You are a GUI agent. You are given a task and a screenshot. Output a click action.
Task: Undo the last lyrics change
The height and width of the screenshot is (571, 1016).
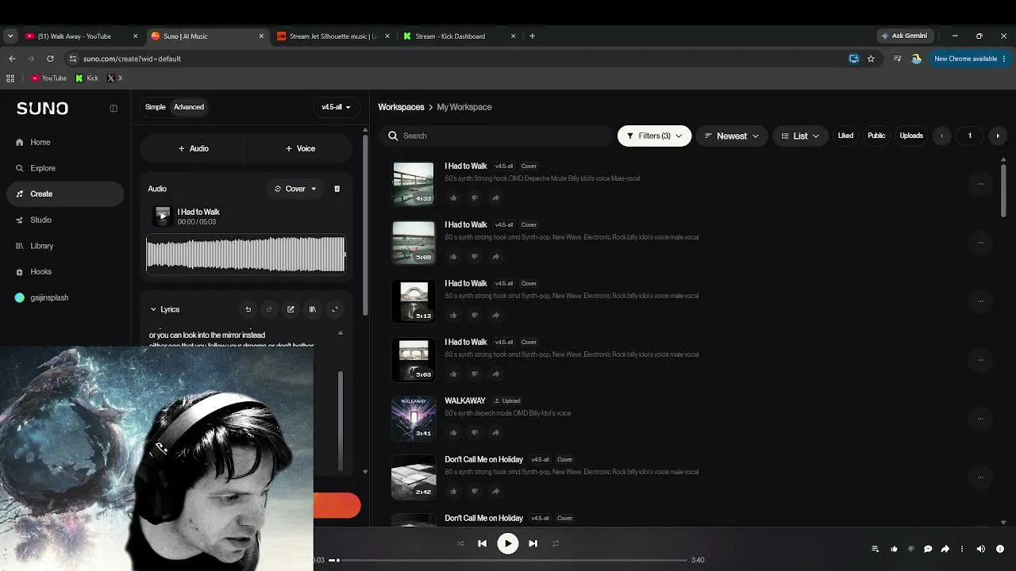pyautogui.click(x=248, y=309)
